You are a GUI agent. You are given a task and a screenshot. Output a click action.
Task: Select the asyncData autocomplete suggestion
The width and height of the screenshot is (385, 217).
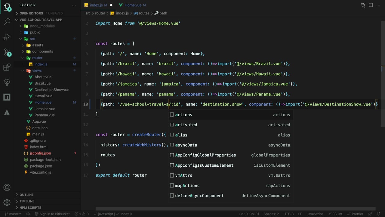click(x=231, y=145)
